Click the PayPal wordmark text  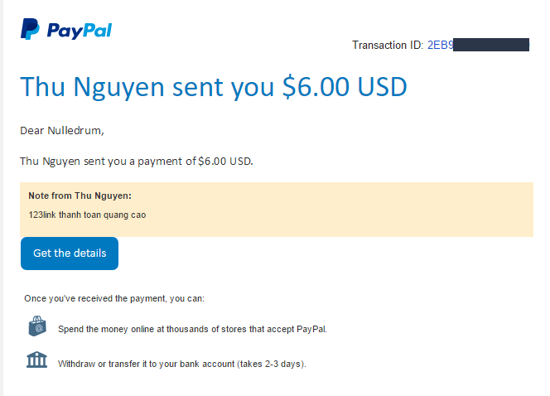tap(79, 31)
